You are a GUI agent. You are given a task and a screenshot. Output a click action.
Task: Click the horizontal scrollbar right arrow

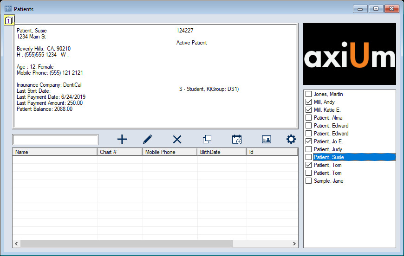click(x=294, y=244)
